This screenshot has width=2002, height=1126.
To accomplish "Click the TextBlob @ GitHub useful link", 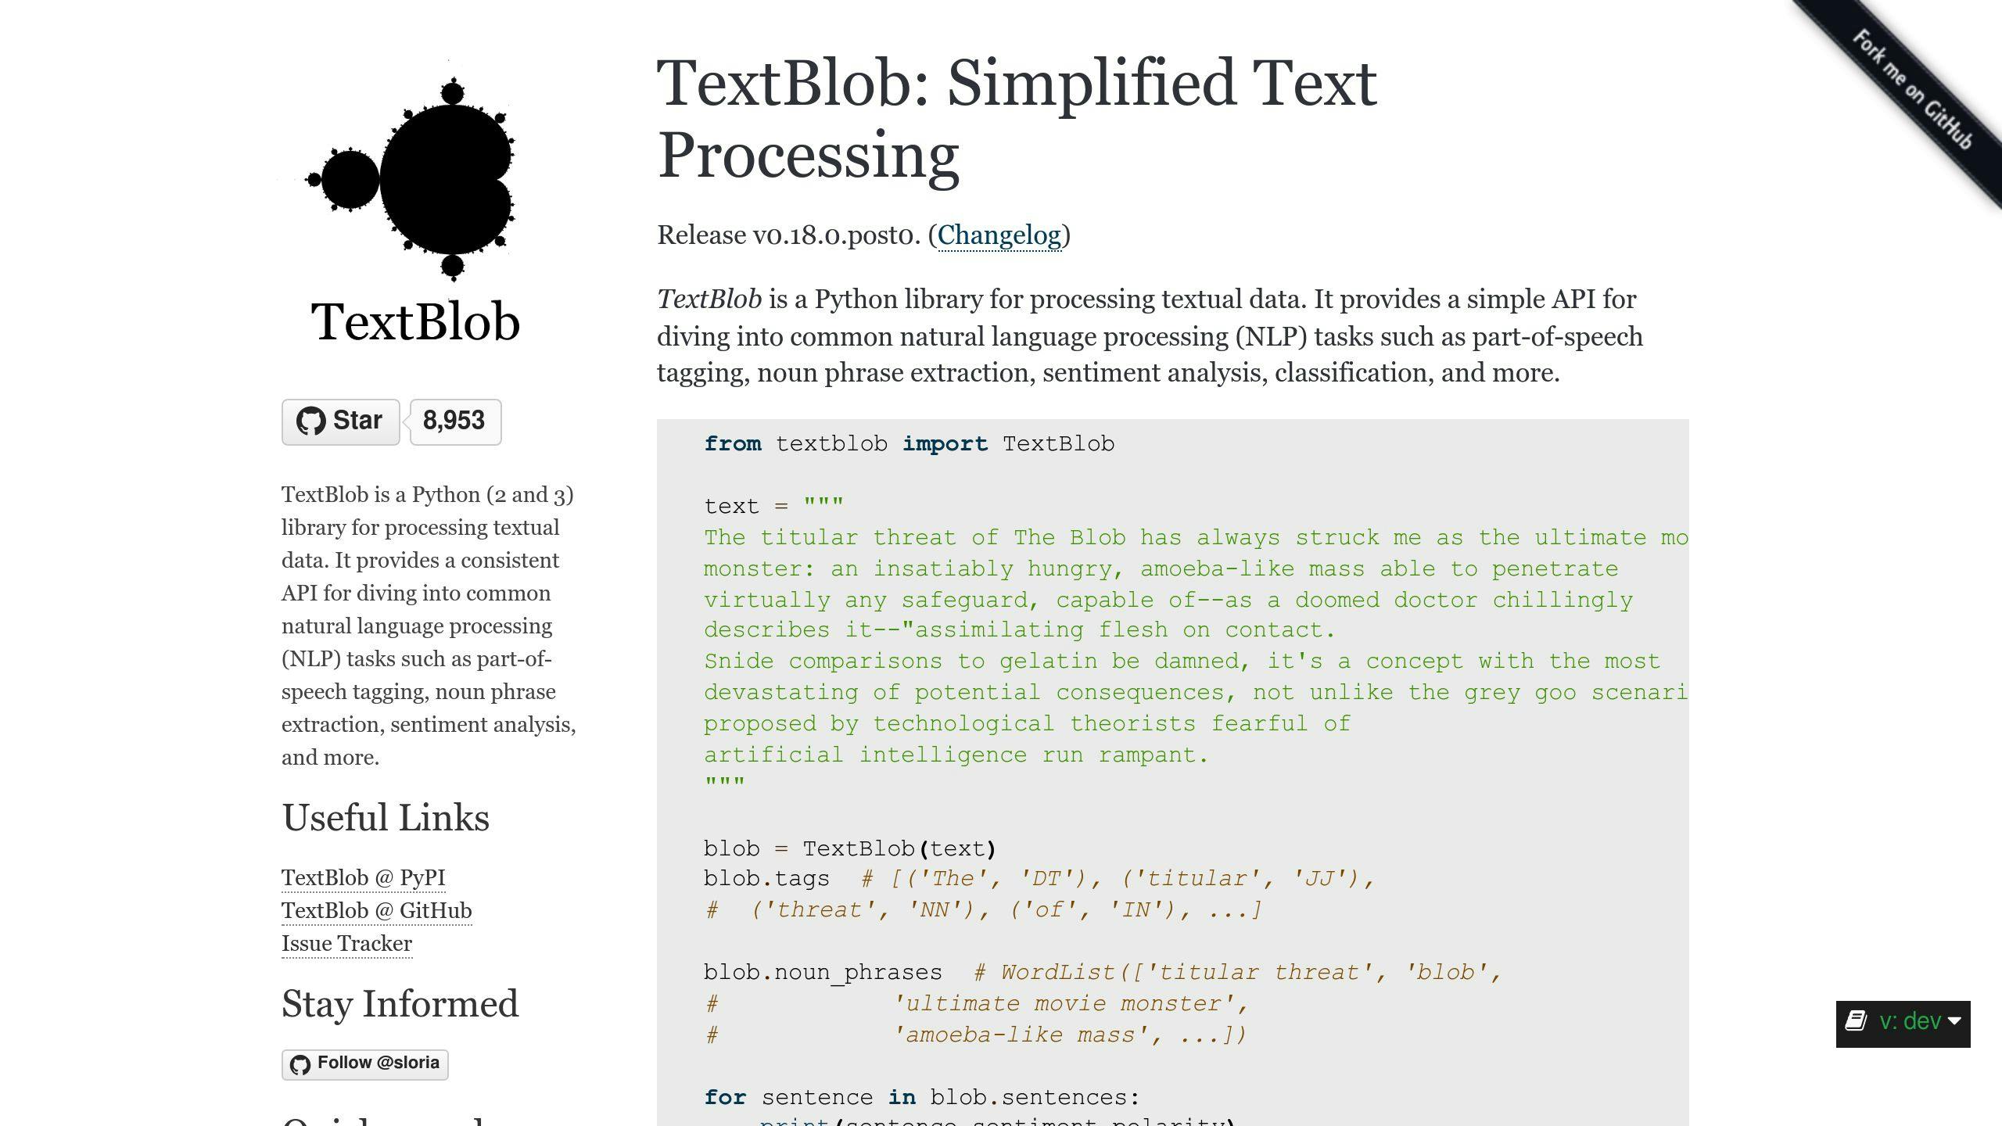I will (x=375, y=909).
